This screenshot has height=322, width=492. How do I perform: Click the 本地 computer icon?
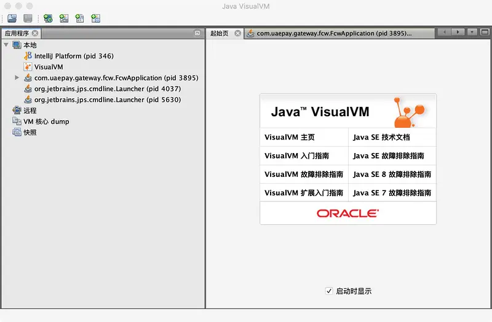[x=17, y=45]
